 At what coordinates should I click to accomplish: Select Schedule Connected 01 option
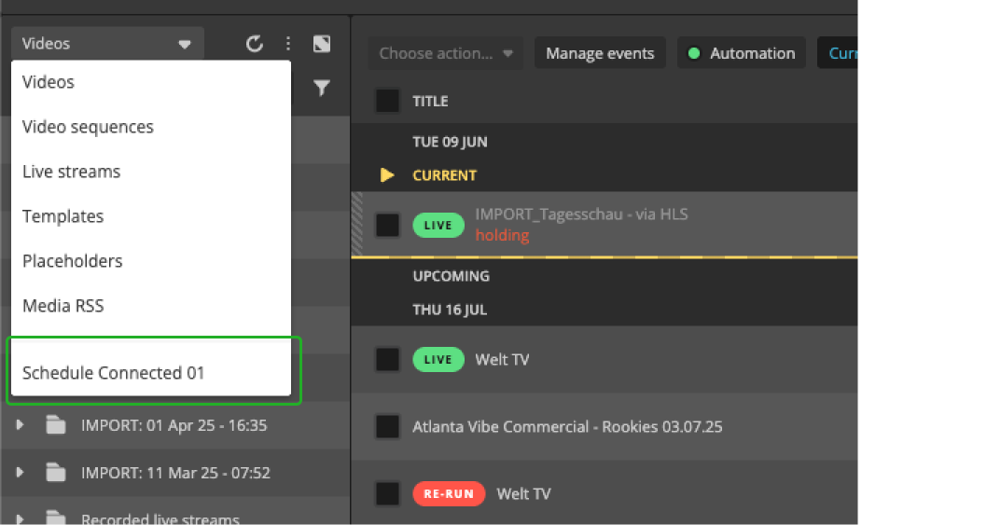tap(151, 373)
